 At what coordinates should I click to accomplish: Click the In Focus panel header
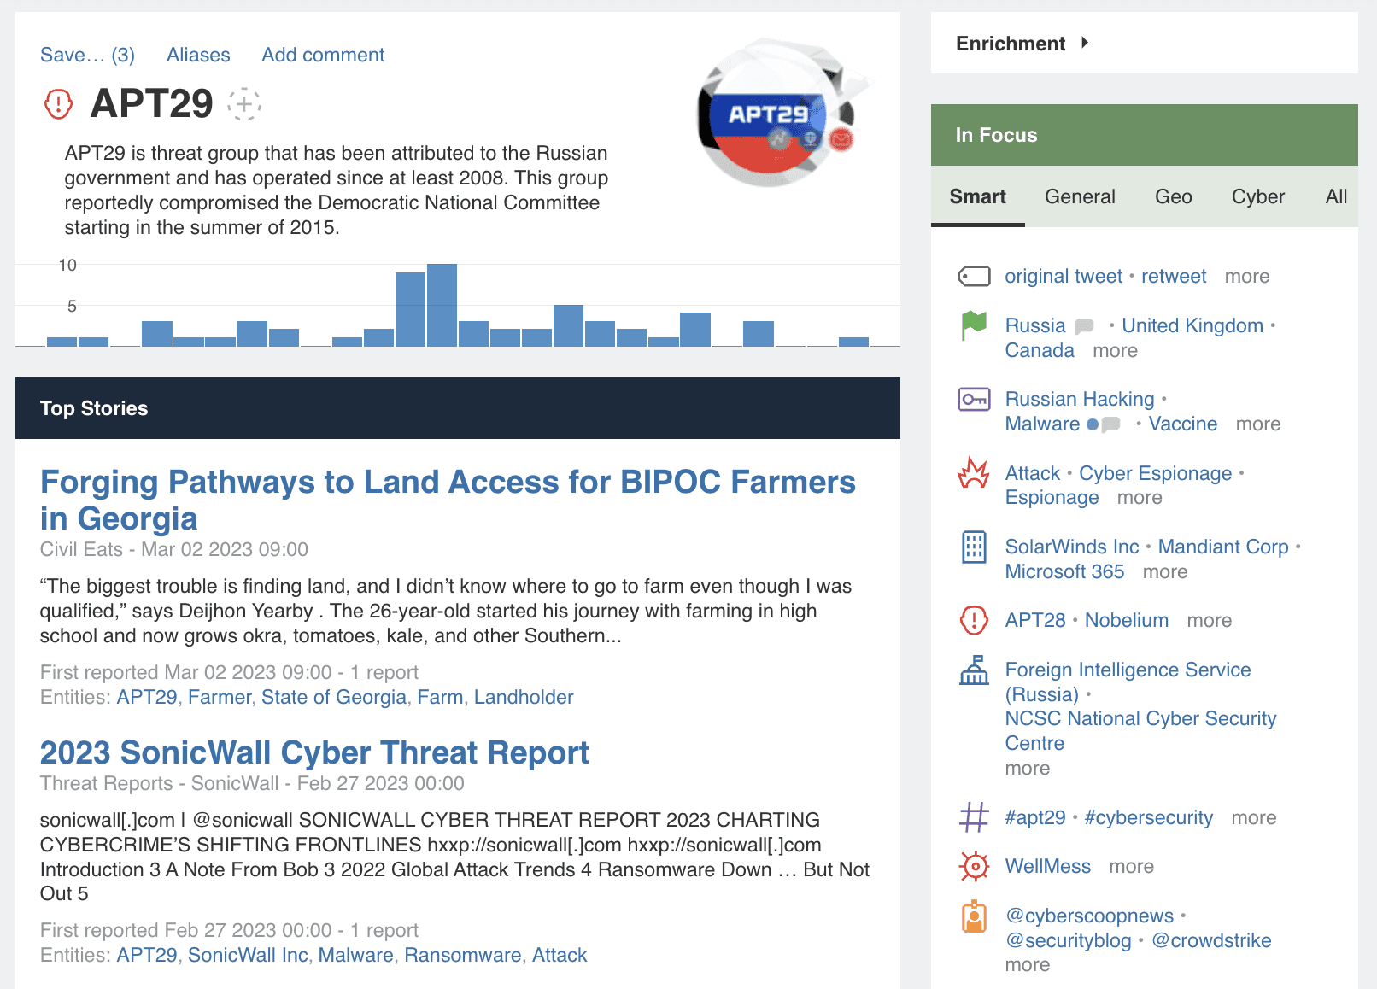point(1145,135)
